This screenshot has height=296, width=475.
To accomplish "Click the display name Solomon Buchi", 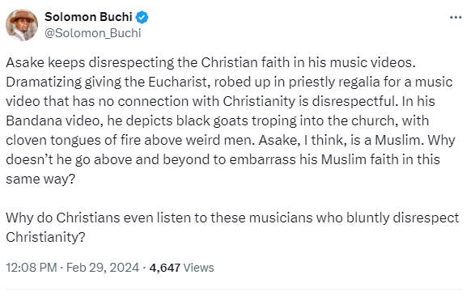I will pyautogui.click(x=88, y=17).
